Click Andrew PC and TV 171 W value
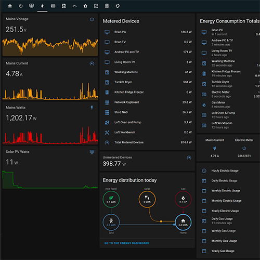This screenshot has height=260, width=260. point(187,52)
